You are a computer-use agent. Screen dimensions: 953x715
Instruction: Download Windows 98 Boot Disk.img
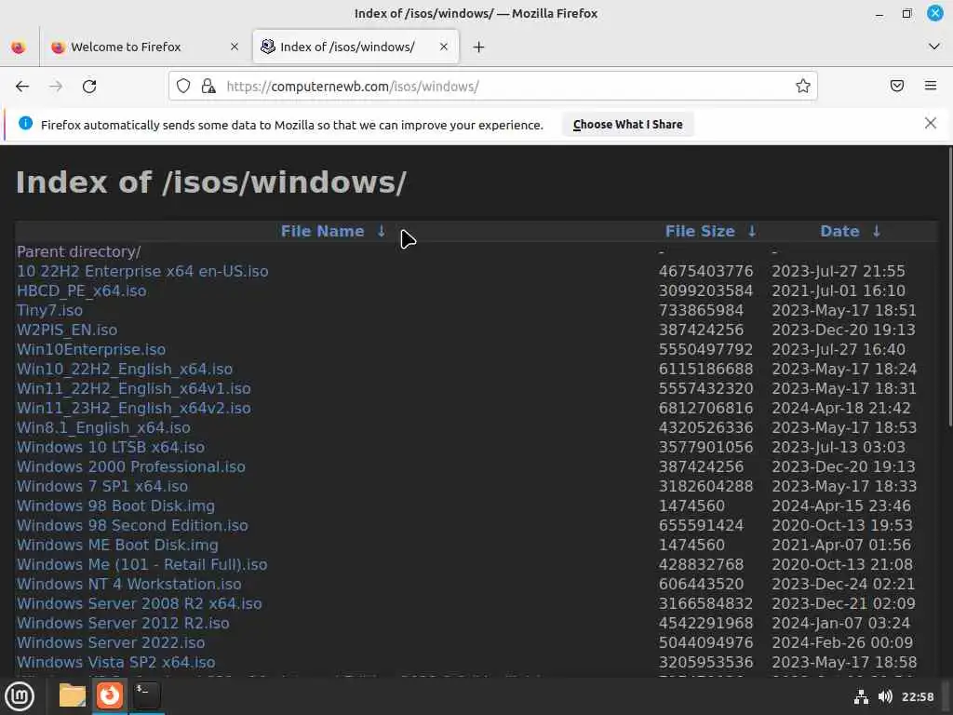[115, 506]
